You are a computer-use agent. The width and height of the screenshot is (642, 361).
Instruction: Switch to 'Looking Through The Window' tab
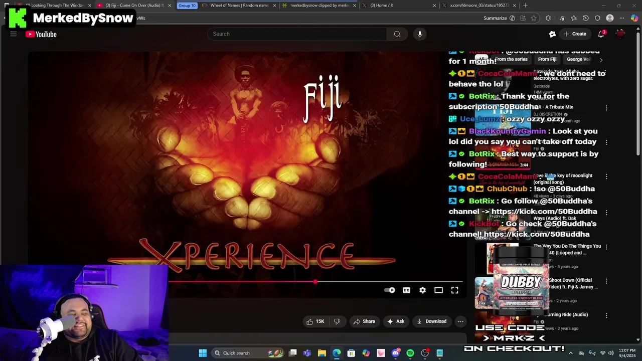(55, 6)
